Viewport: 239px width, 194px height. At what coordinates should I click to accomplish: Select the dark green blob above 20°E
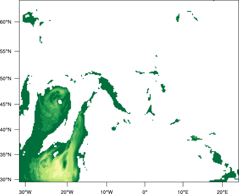[217, 158]
